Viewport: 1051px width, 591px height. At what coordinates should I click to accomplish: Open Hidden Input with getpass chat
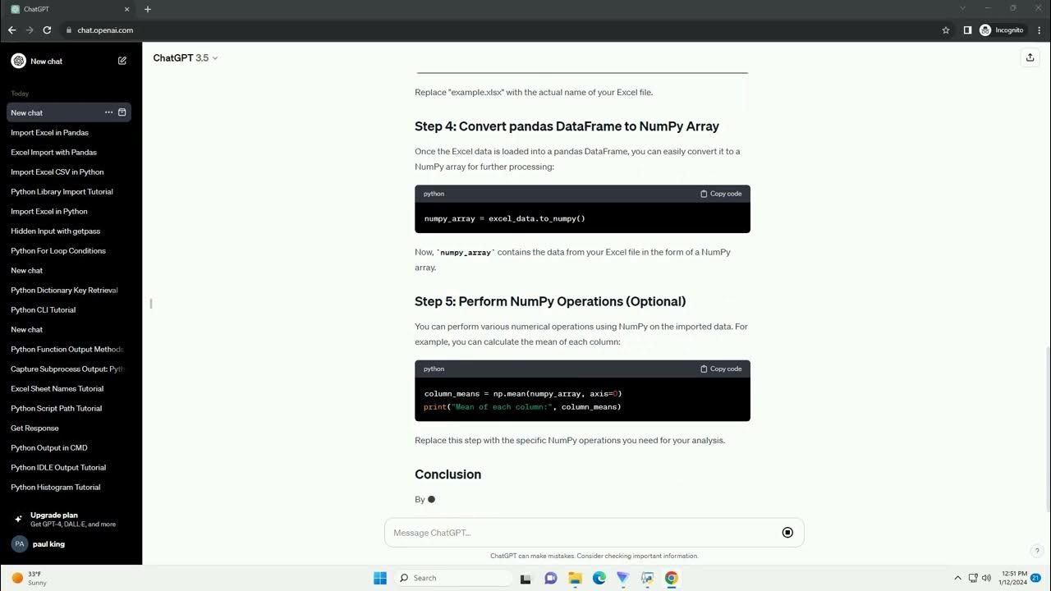[69, 231]
